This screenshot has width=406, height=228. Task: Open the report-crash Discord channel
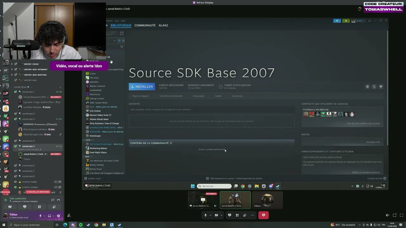31,64
